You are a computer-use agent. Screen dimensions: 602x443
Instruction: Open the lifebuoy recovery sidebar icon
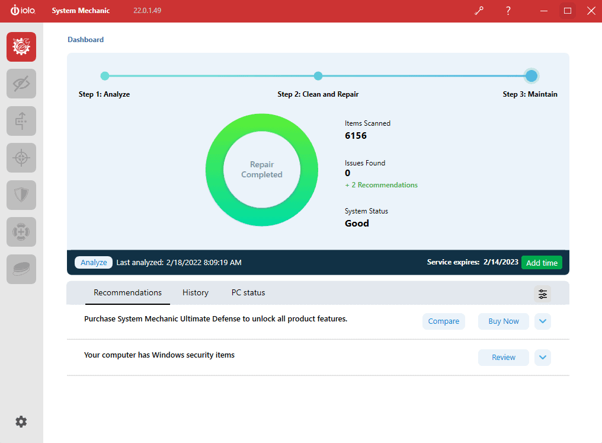click(21, 232)
